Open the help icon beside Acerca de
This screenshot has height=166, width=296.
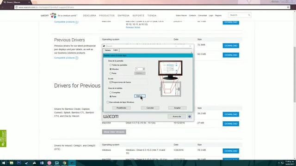(x=190, y=117)
